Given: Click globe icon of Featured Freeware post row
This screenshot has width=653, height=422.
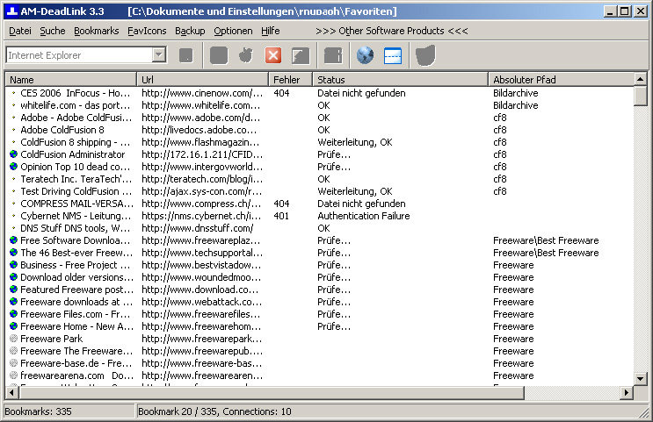Looking at the screenshot, I should 13,290.
